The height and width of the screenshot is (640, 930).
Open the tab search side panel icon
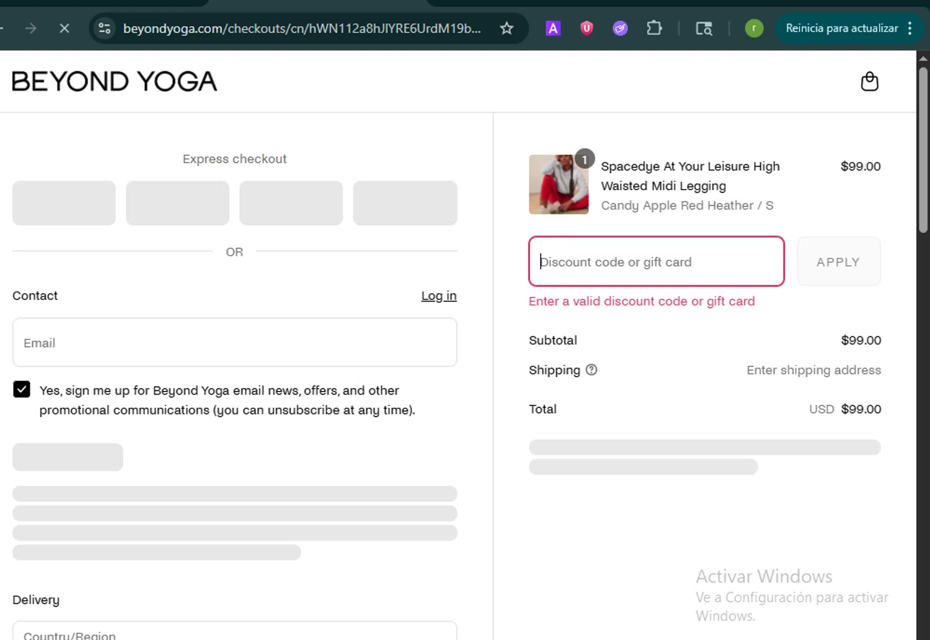point(704,28)
